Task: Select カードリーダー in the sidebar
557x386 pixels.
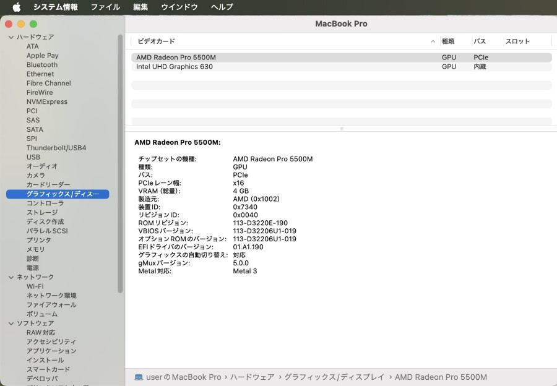Action: 48,185
